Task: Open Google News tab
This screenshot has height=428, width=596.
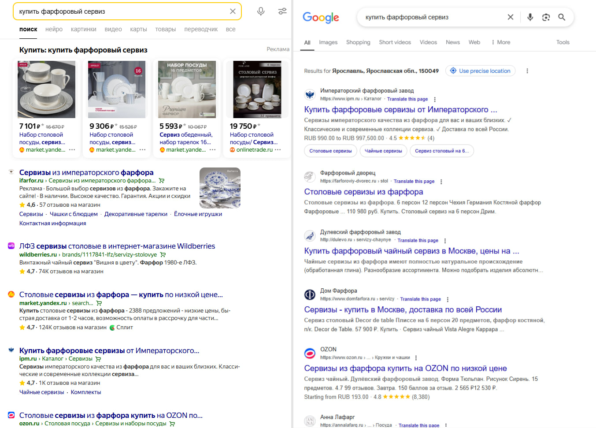Action: 453,42
